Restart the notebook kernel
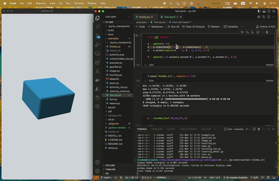This screenshot has height=181, width=279. [x=214, y=27]
